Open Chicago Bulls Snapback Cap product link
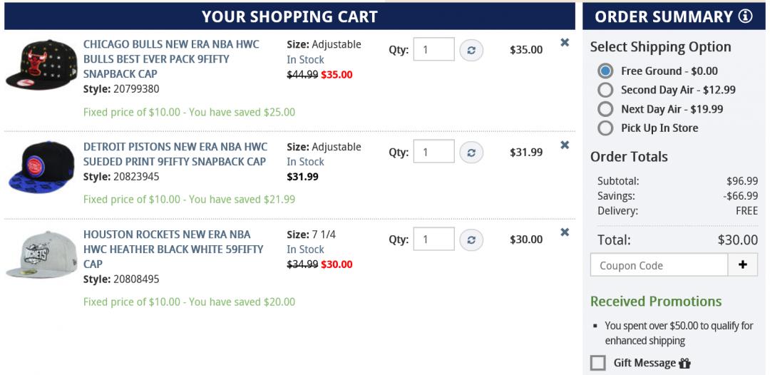 click(171, 58)
